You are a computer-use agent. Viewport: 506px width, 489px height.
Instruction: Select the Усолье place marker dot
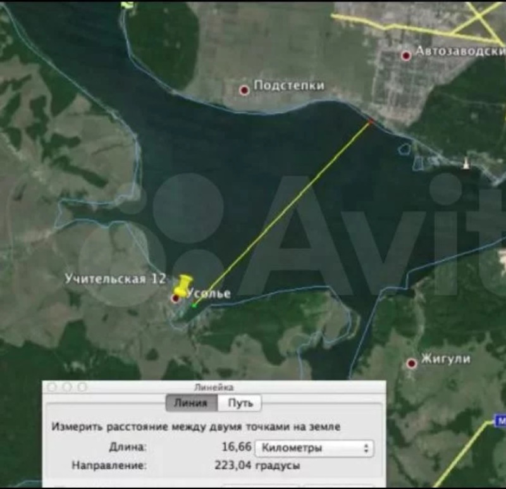pos(176,298)
